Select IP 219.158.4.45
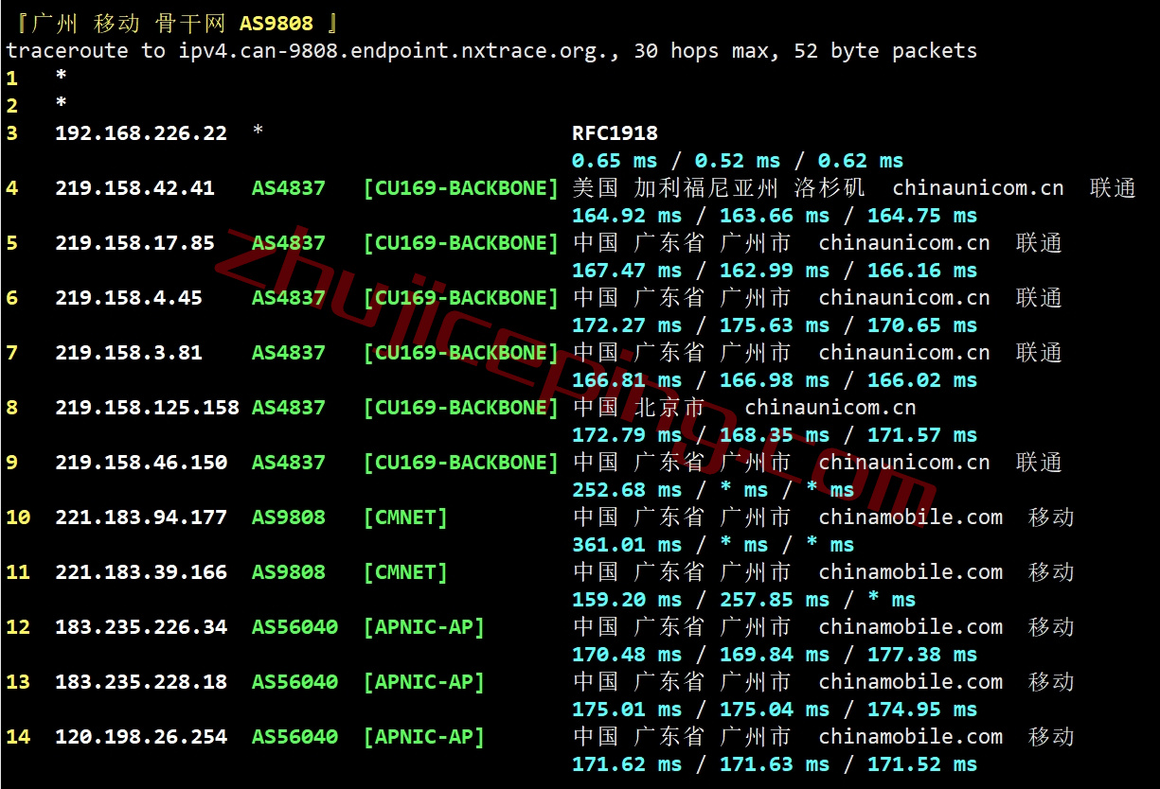The image size is (1160, 789). [x=129, y=298]
